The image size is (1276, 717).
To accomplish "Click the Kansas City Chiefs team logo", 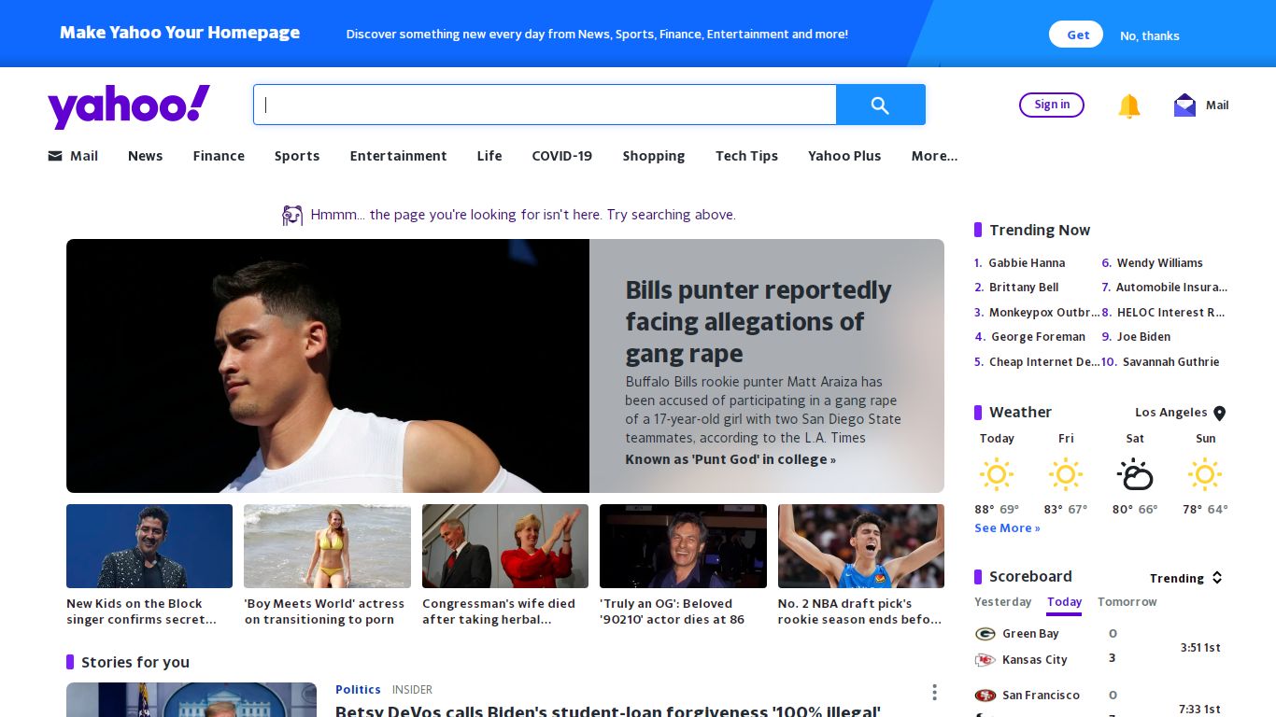I will [985, 660].
